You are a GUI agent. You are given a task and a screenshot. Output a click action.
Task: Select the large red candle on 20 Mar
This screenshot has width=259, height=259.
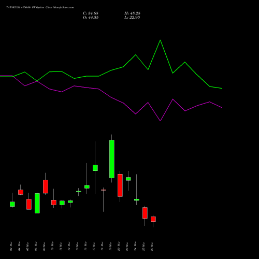[x=120, y=185]
